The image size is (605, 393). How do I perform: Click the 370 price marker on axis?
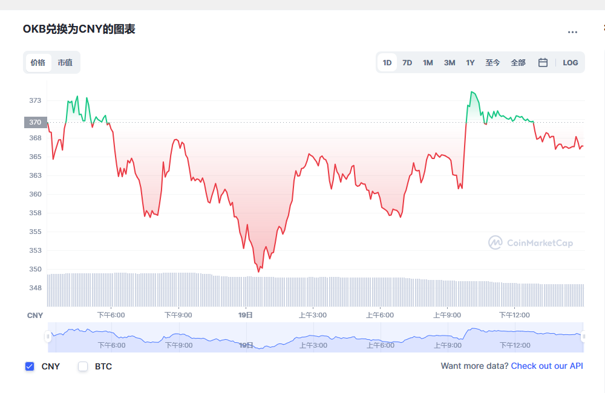tap(36, 122)
